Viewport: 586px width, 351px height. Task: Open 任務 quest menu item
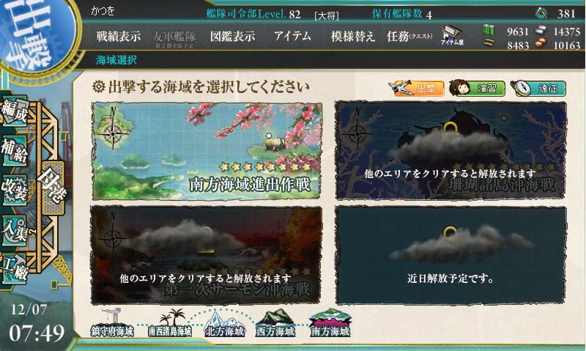pyautogui.click(x=409, y=36)
